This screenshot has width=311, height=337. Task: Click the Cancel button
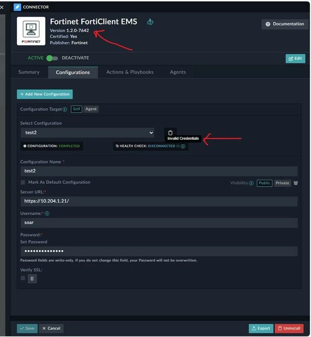[x=51, y=328]
